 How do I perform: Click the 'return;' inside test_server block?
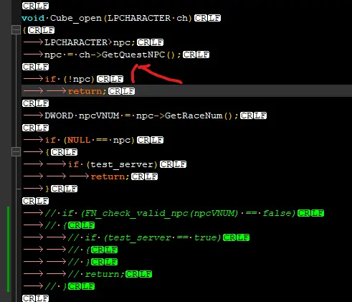(110, 176)
